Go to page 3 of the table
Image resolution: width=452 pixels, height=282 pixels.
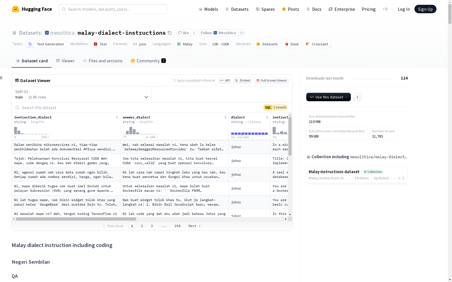[x=152, y=226]
